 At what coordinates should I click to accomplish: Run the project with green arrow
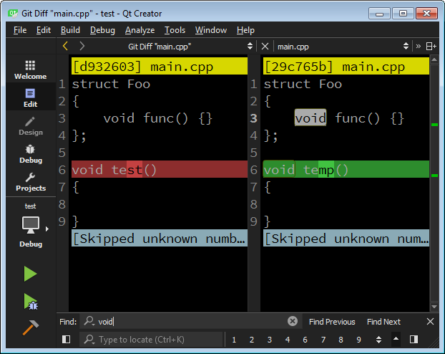tap(30, 274)
